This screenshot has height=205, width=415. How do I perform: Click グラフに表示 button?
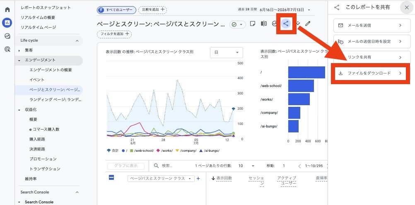pyautogui.click(x=126, y=166)
